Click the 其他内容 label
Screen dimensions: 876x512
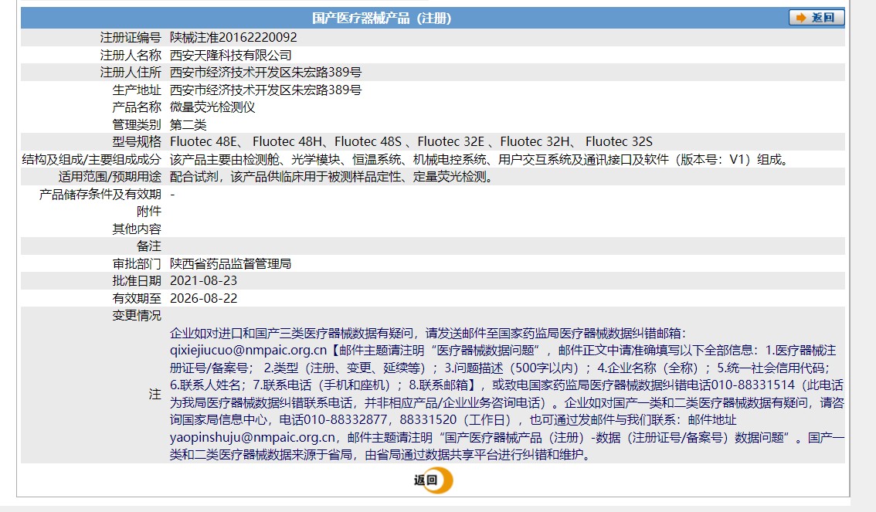pyautogui.click(x=137, y=229)
